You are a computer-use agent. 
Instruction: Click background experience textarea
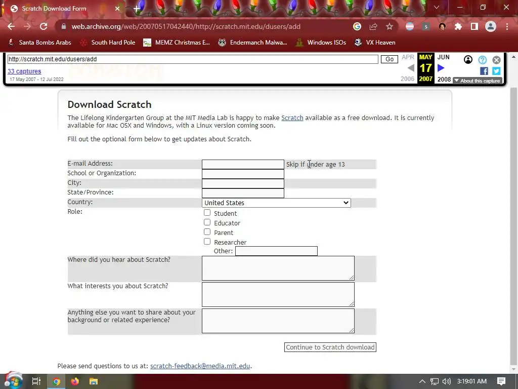(x=278, y=321)
